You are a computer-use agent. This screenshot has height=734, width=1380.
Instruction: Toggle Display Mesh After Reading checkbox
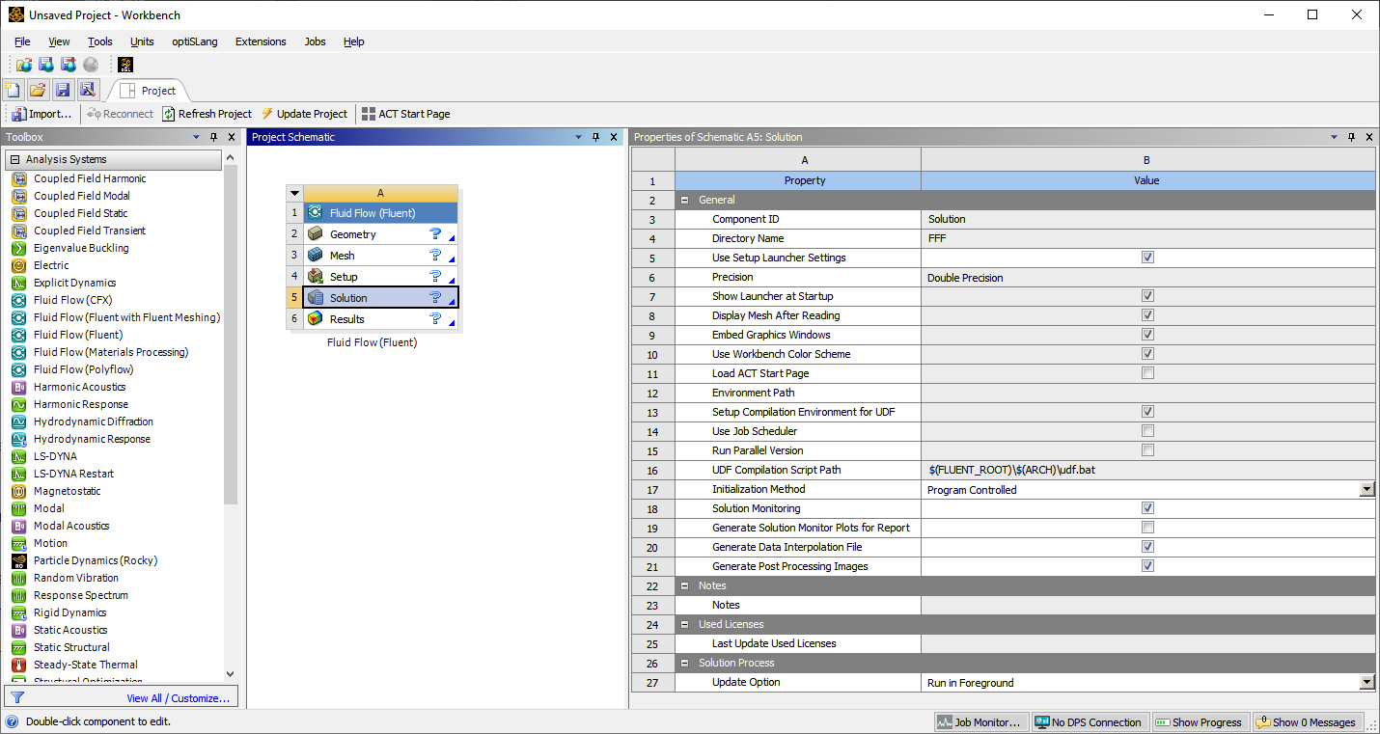pyautogui.click(x=1147, y=315)
